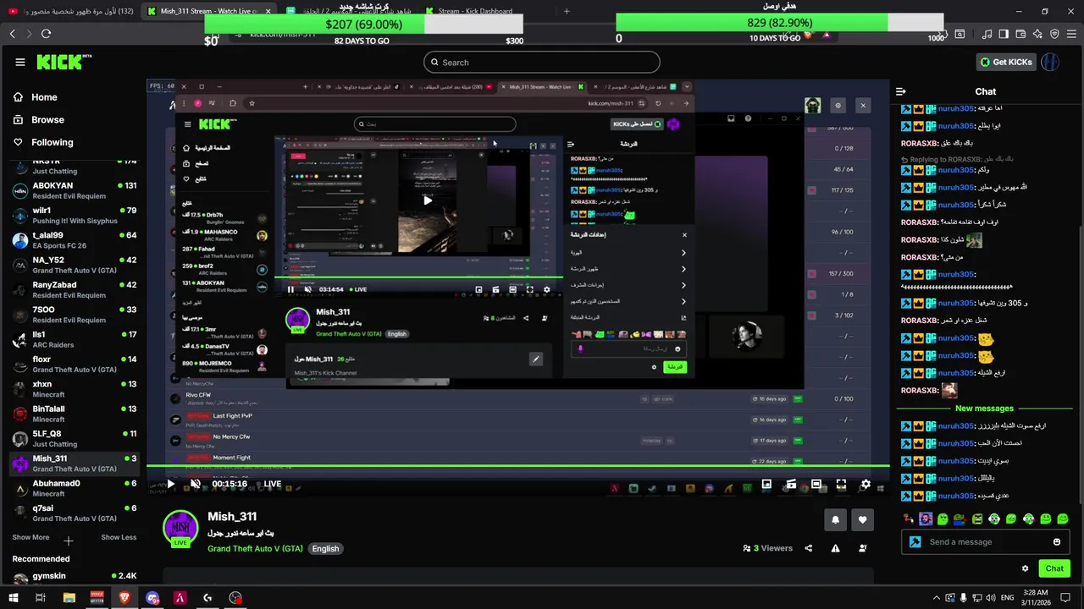Screen dimensions: 1084x609
Task: Open Brave Shields icon in toolbar
Action: pyautogui.click(x=808, y=35)
